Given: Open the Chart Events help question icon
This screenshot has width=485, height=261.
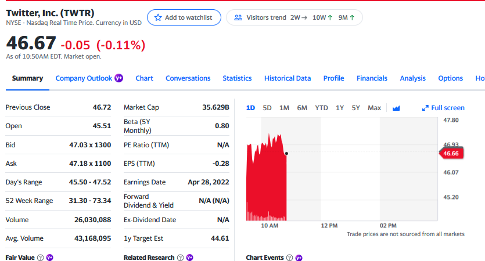Looking at the screenshot, I should coord(289,258).
